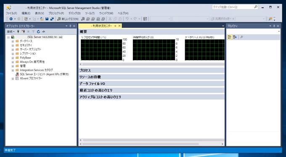Open the 接続 dropdown in Object Explorer
The height and width of the screenshot is (157, 286).
(11, 32)
